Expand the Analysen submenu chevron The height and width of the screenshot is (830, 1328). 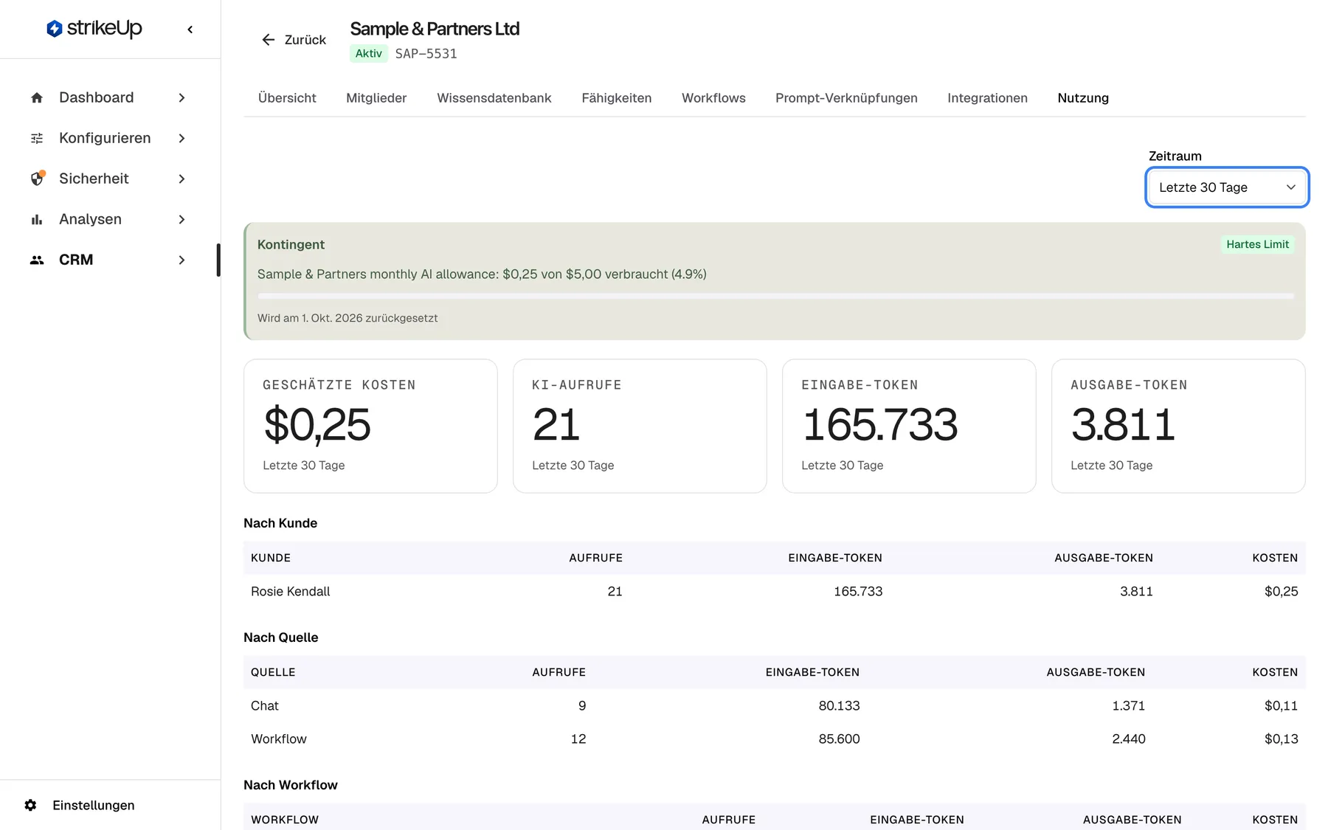[181, 219]
